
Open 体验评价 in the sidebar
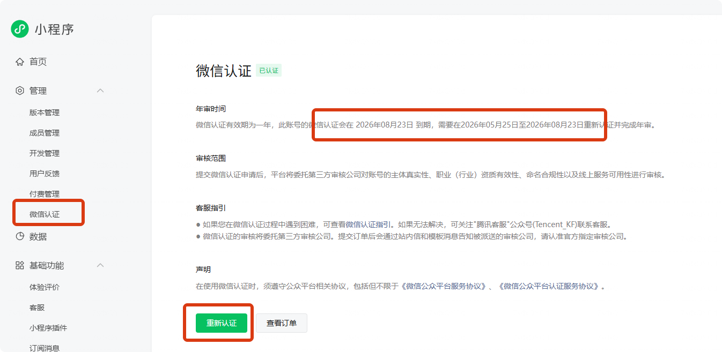45,287
